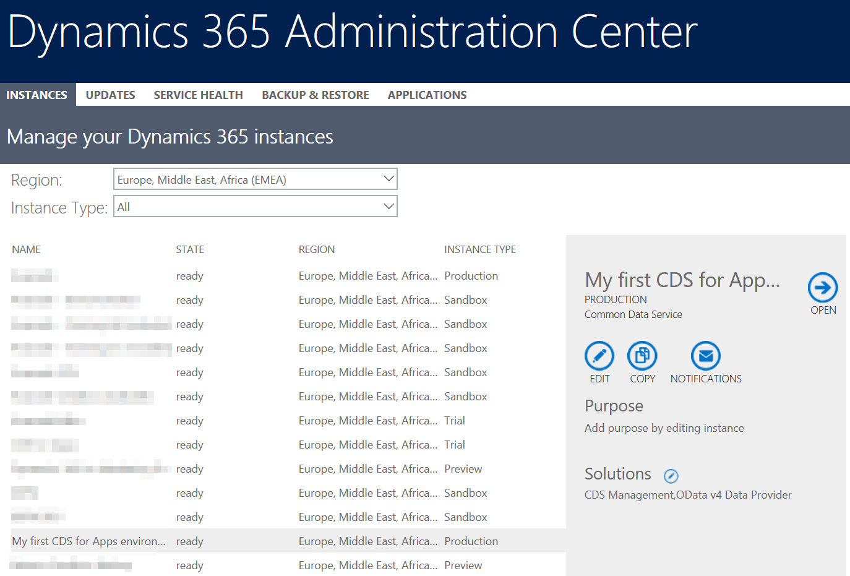Click the Instance Type column header

click(479, 249)
